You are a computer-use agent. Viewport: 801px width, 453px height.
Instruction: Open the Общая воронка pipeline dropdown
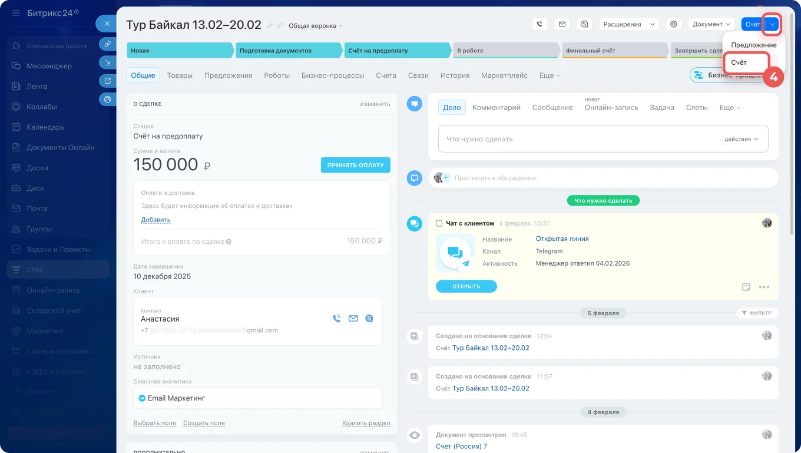point(315,26)
